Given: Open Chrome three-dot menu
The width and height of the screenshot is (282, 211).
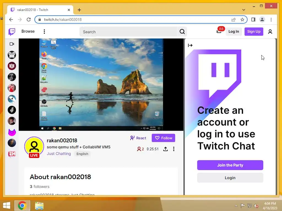Looking at the screenshot, I should pos(271,20).
